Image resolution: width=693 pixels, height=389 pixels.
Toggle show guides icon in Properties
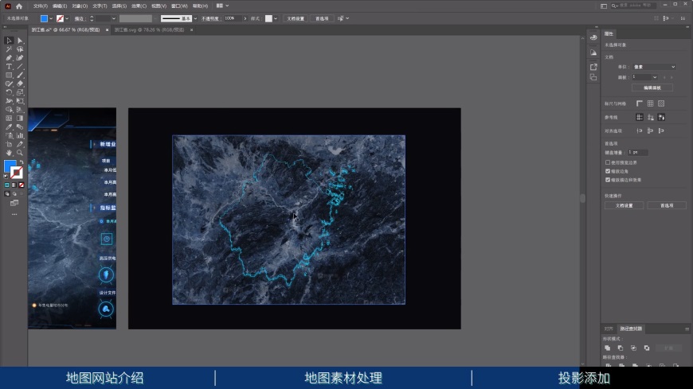click(640, 117)
